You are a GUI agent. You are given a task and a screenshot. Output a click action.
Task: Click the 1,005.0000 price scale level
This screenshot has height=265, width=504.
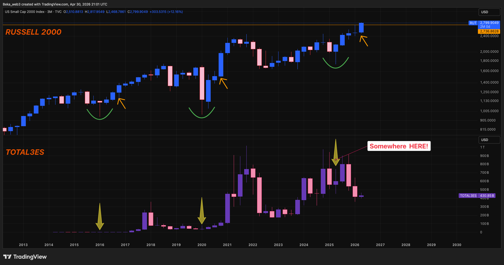tap(489, 111)
